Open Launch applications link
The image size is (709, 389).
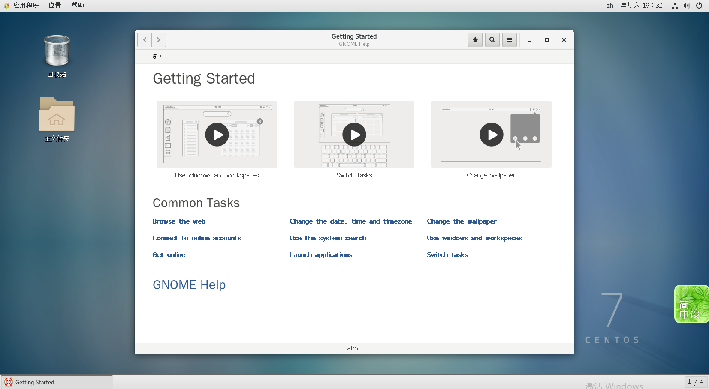321,255
